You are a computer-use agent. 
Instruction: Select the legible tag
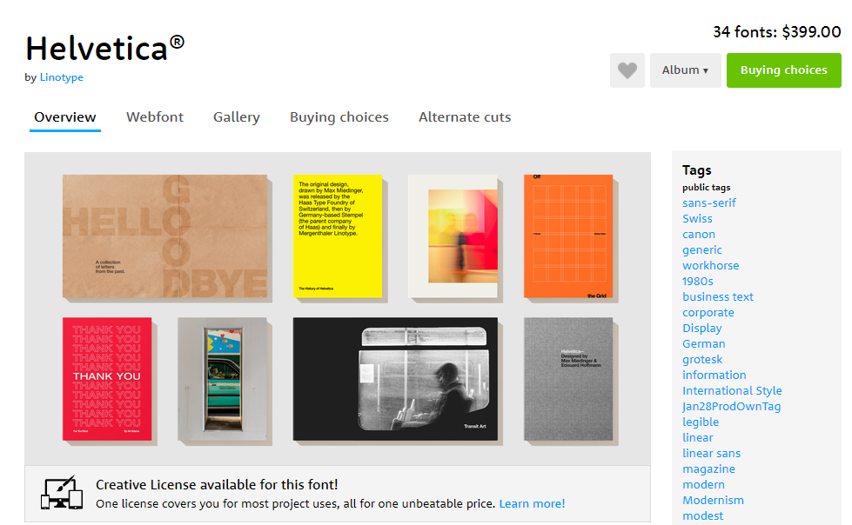701,422
